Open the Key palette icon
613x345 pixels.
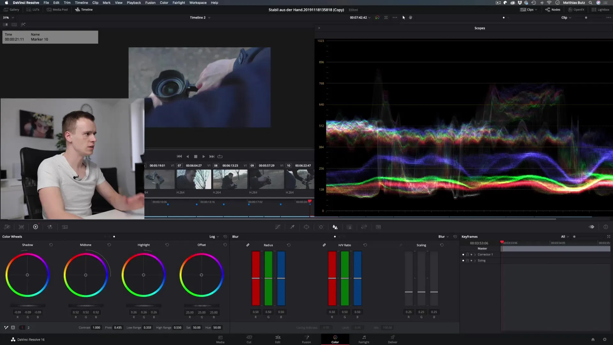(x=350, y=227)
